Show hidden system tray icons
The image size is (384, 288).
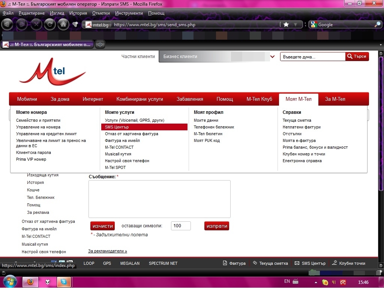pyautogui.click(x=316, y=282)
